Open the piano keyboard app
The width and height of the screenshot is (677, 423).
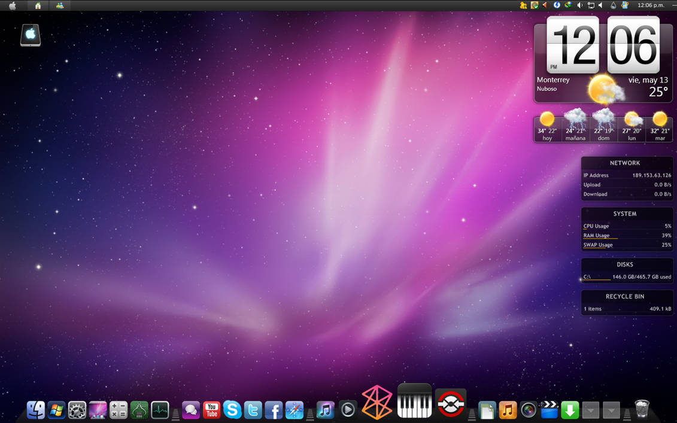pyautogui.click(x=414, y=401)
